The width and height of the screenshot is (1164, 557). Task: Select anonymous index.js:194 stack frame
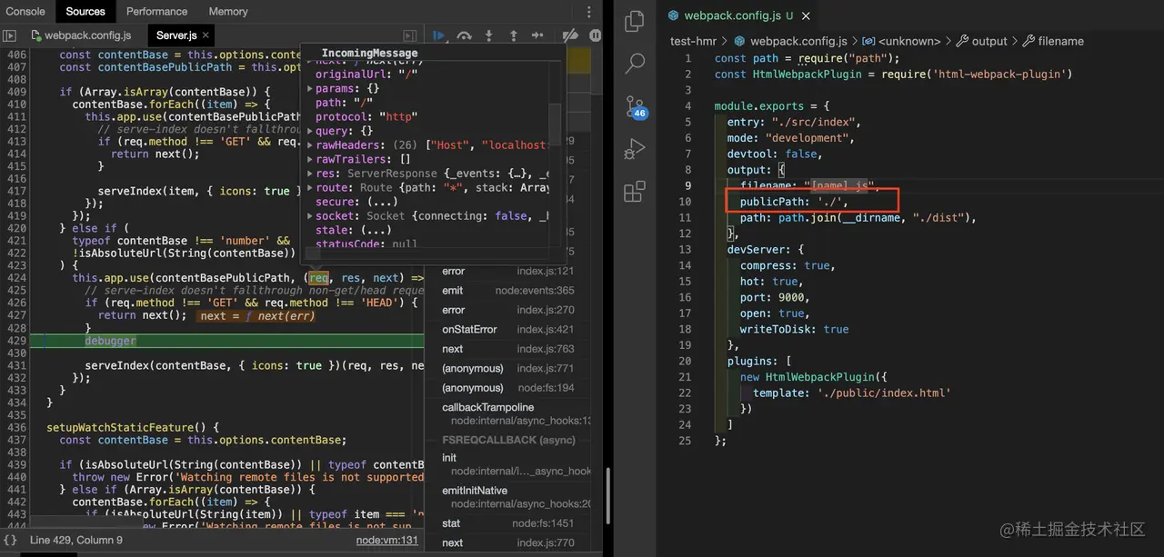tap(509, 388)
